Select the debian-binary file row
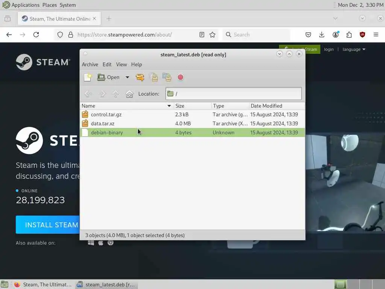This screenshot has width=385, height=289. pyautogui.click(x=192, y=132)
